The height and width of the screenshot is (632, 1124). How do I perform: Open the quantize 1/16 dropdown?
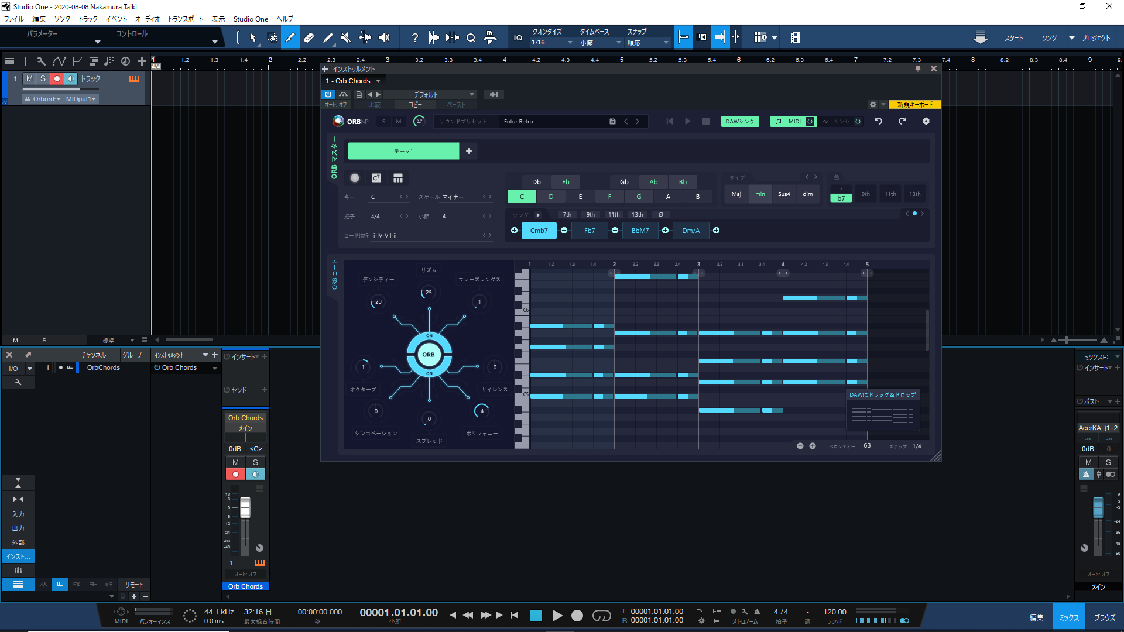552,42
